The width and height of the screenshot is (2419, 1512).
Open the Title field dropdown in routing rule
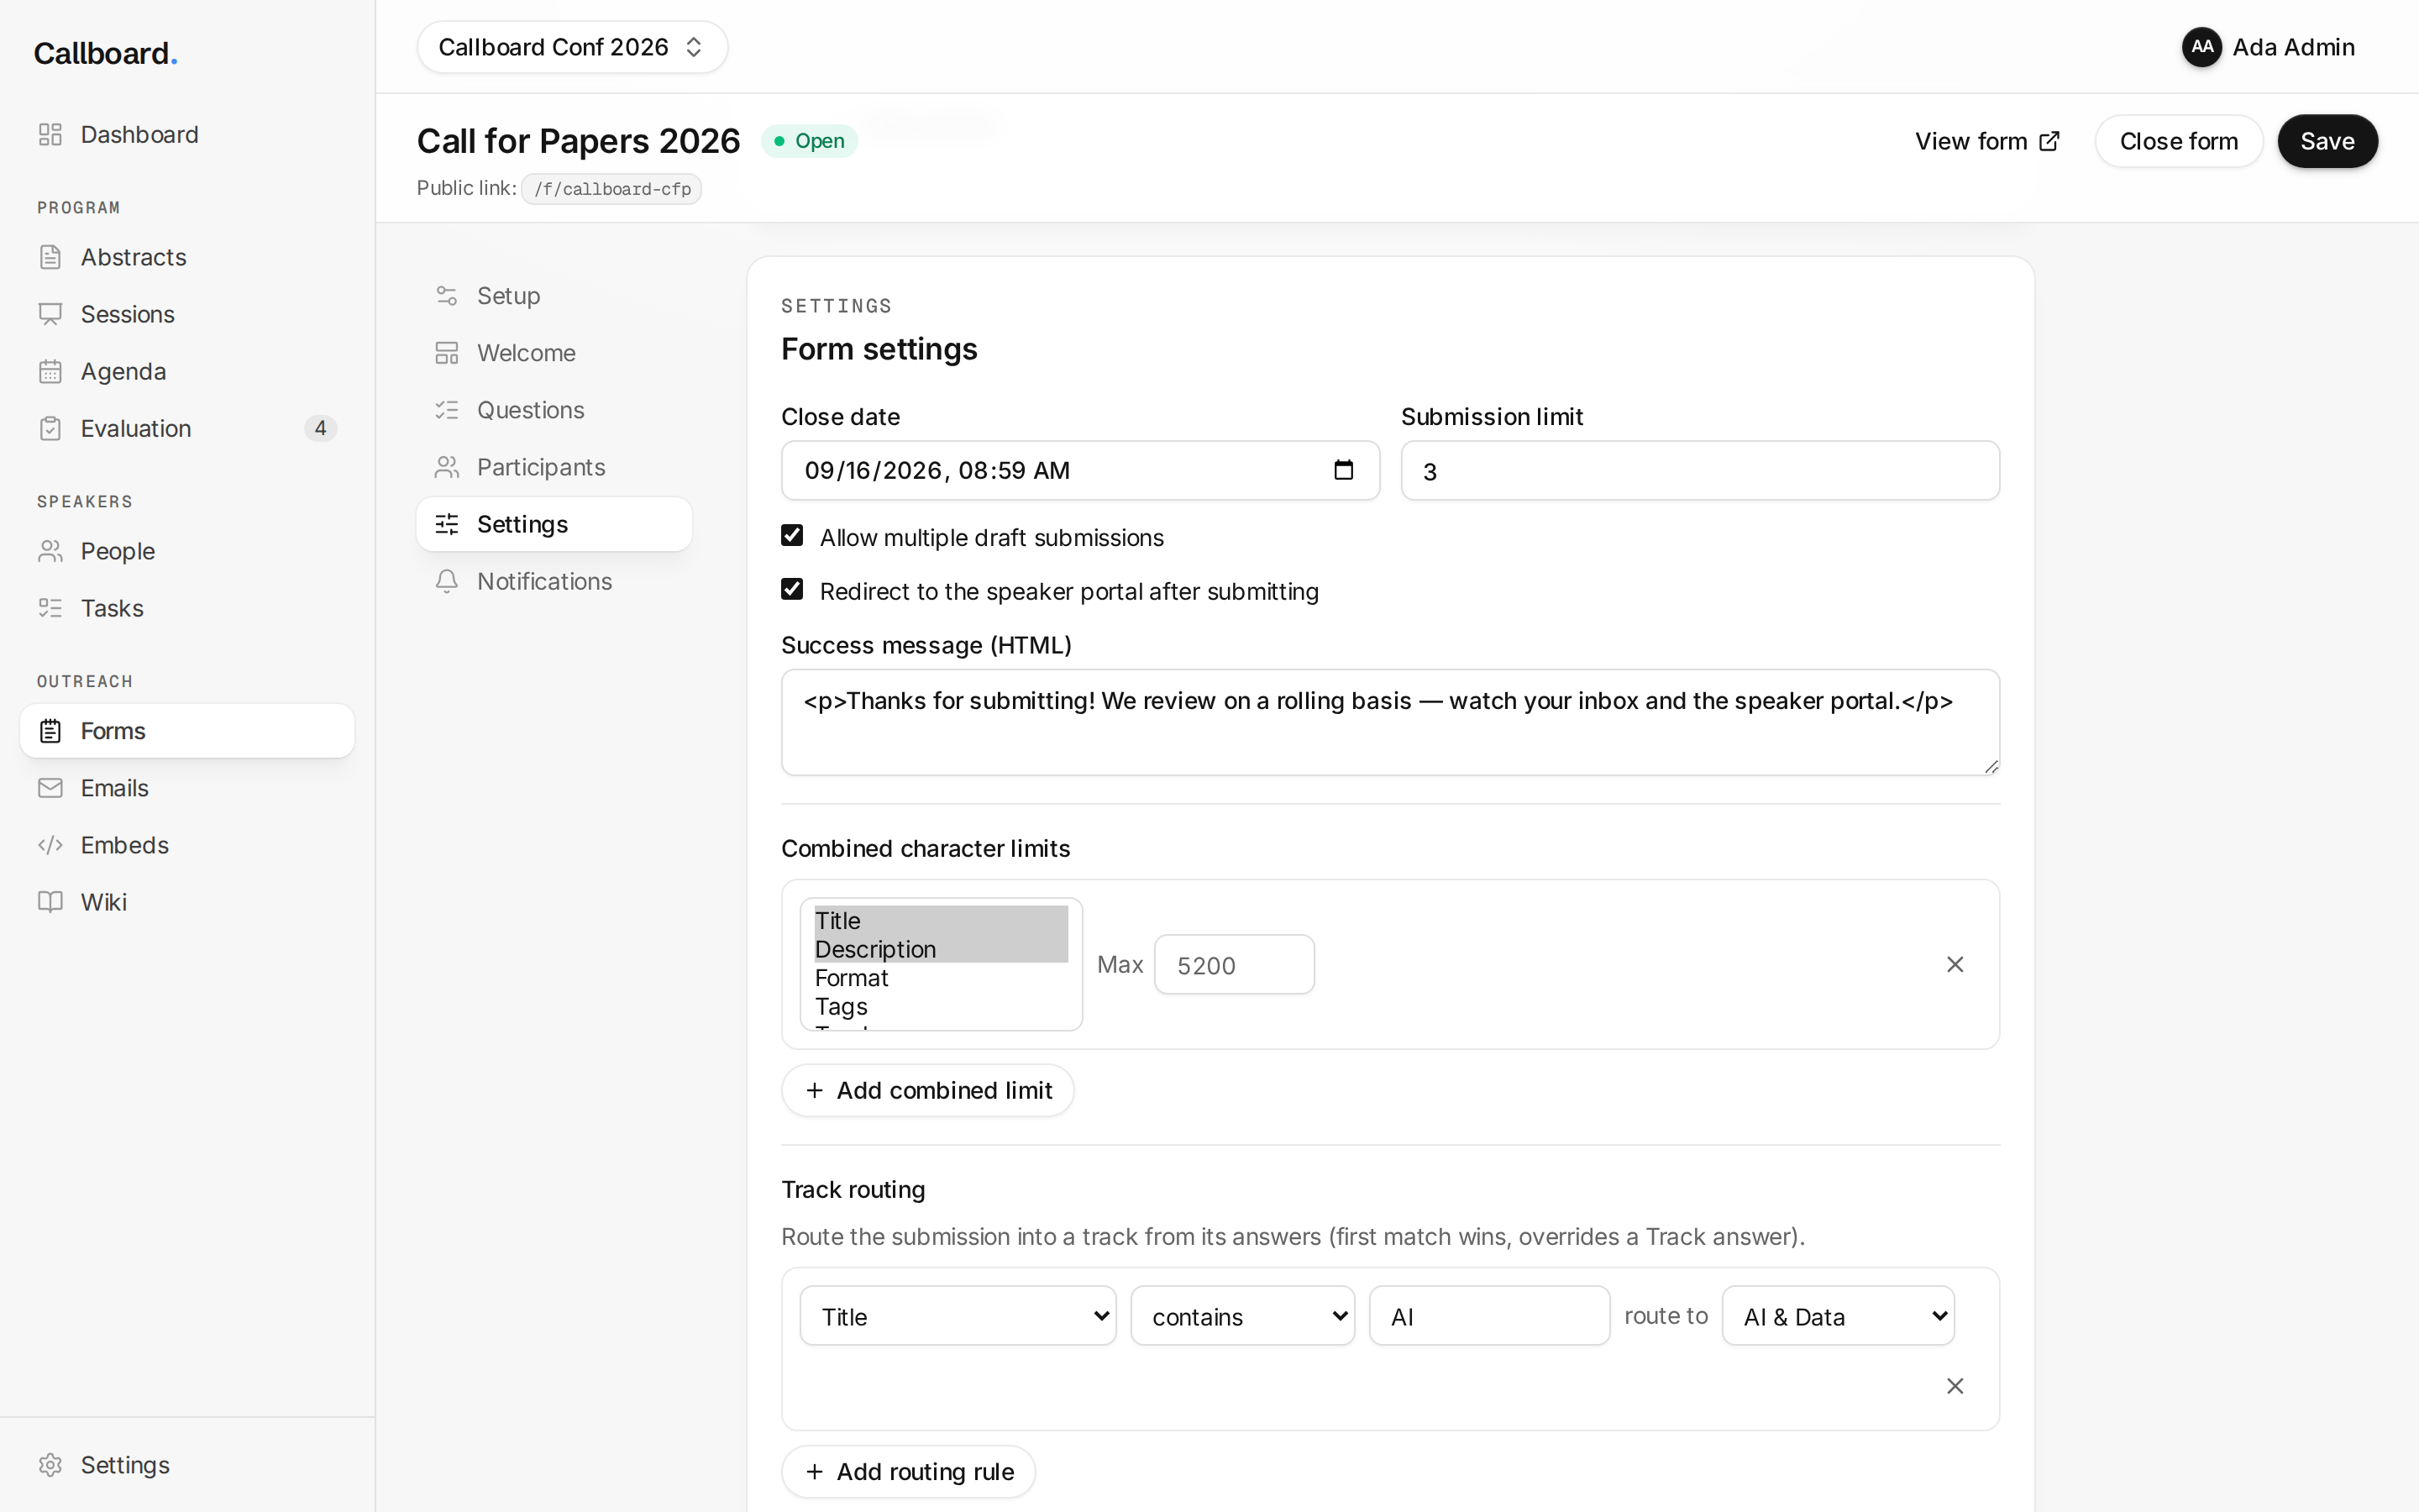tap(958, 1316)
